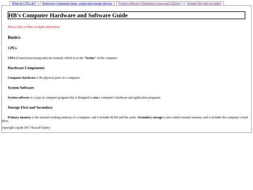Select the 'Basics' heading
Viewport: 253px width, 190px height.
14,38
